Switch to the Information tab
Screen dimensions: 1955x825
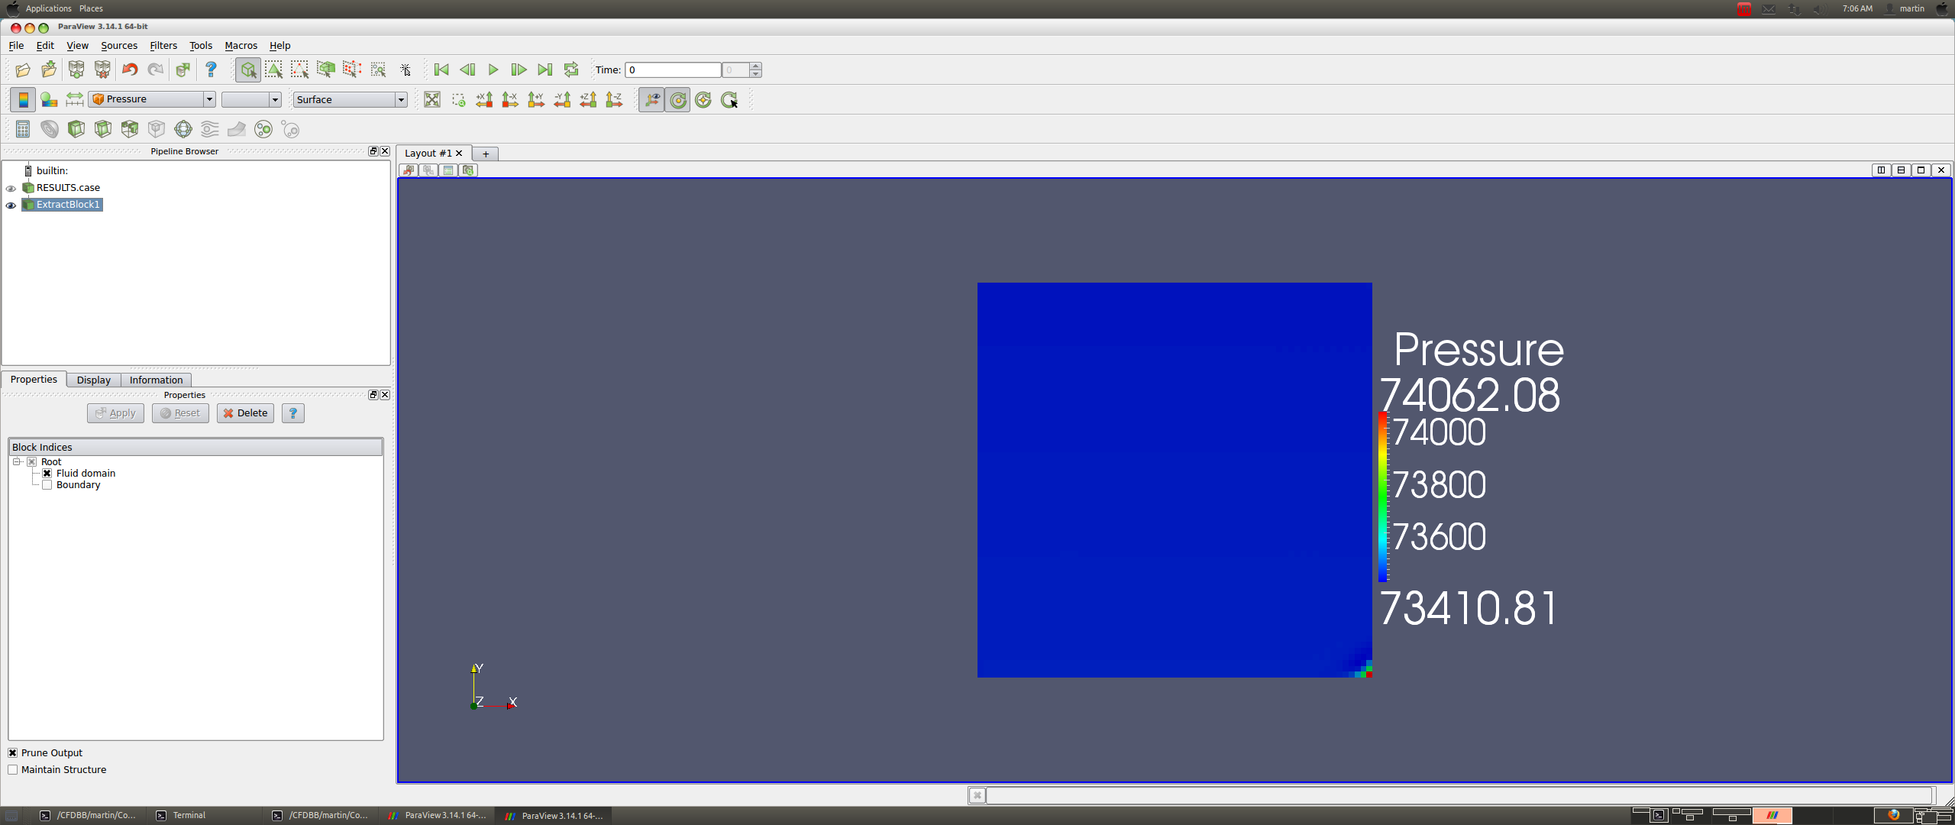[x=156, y=380]
